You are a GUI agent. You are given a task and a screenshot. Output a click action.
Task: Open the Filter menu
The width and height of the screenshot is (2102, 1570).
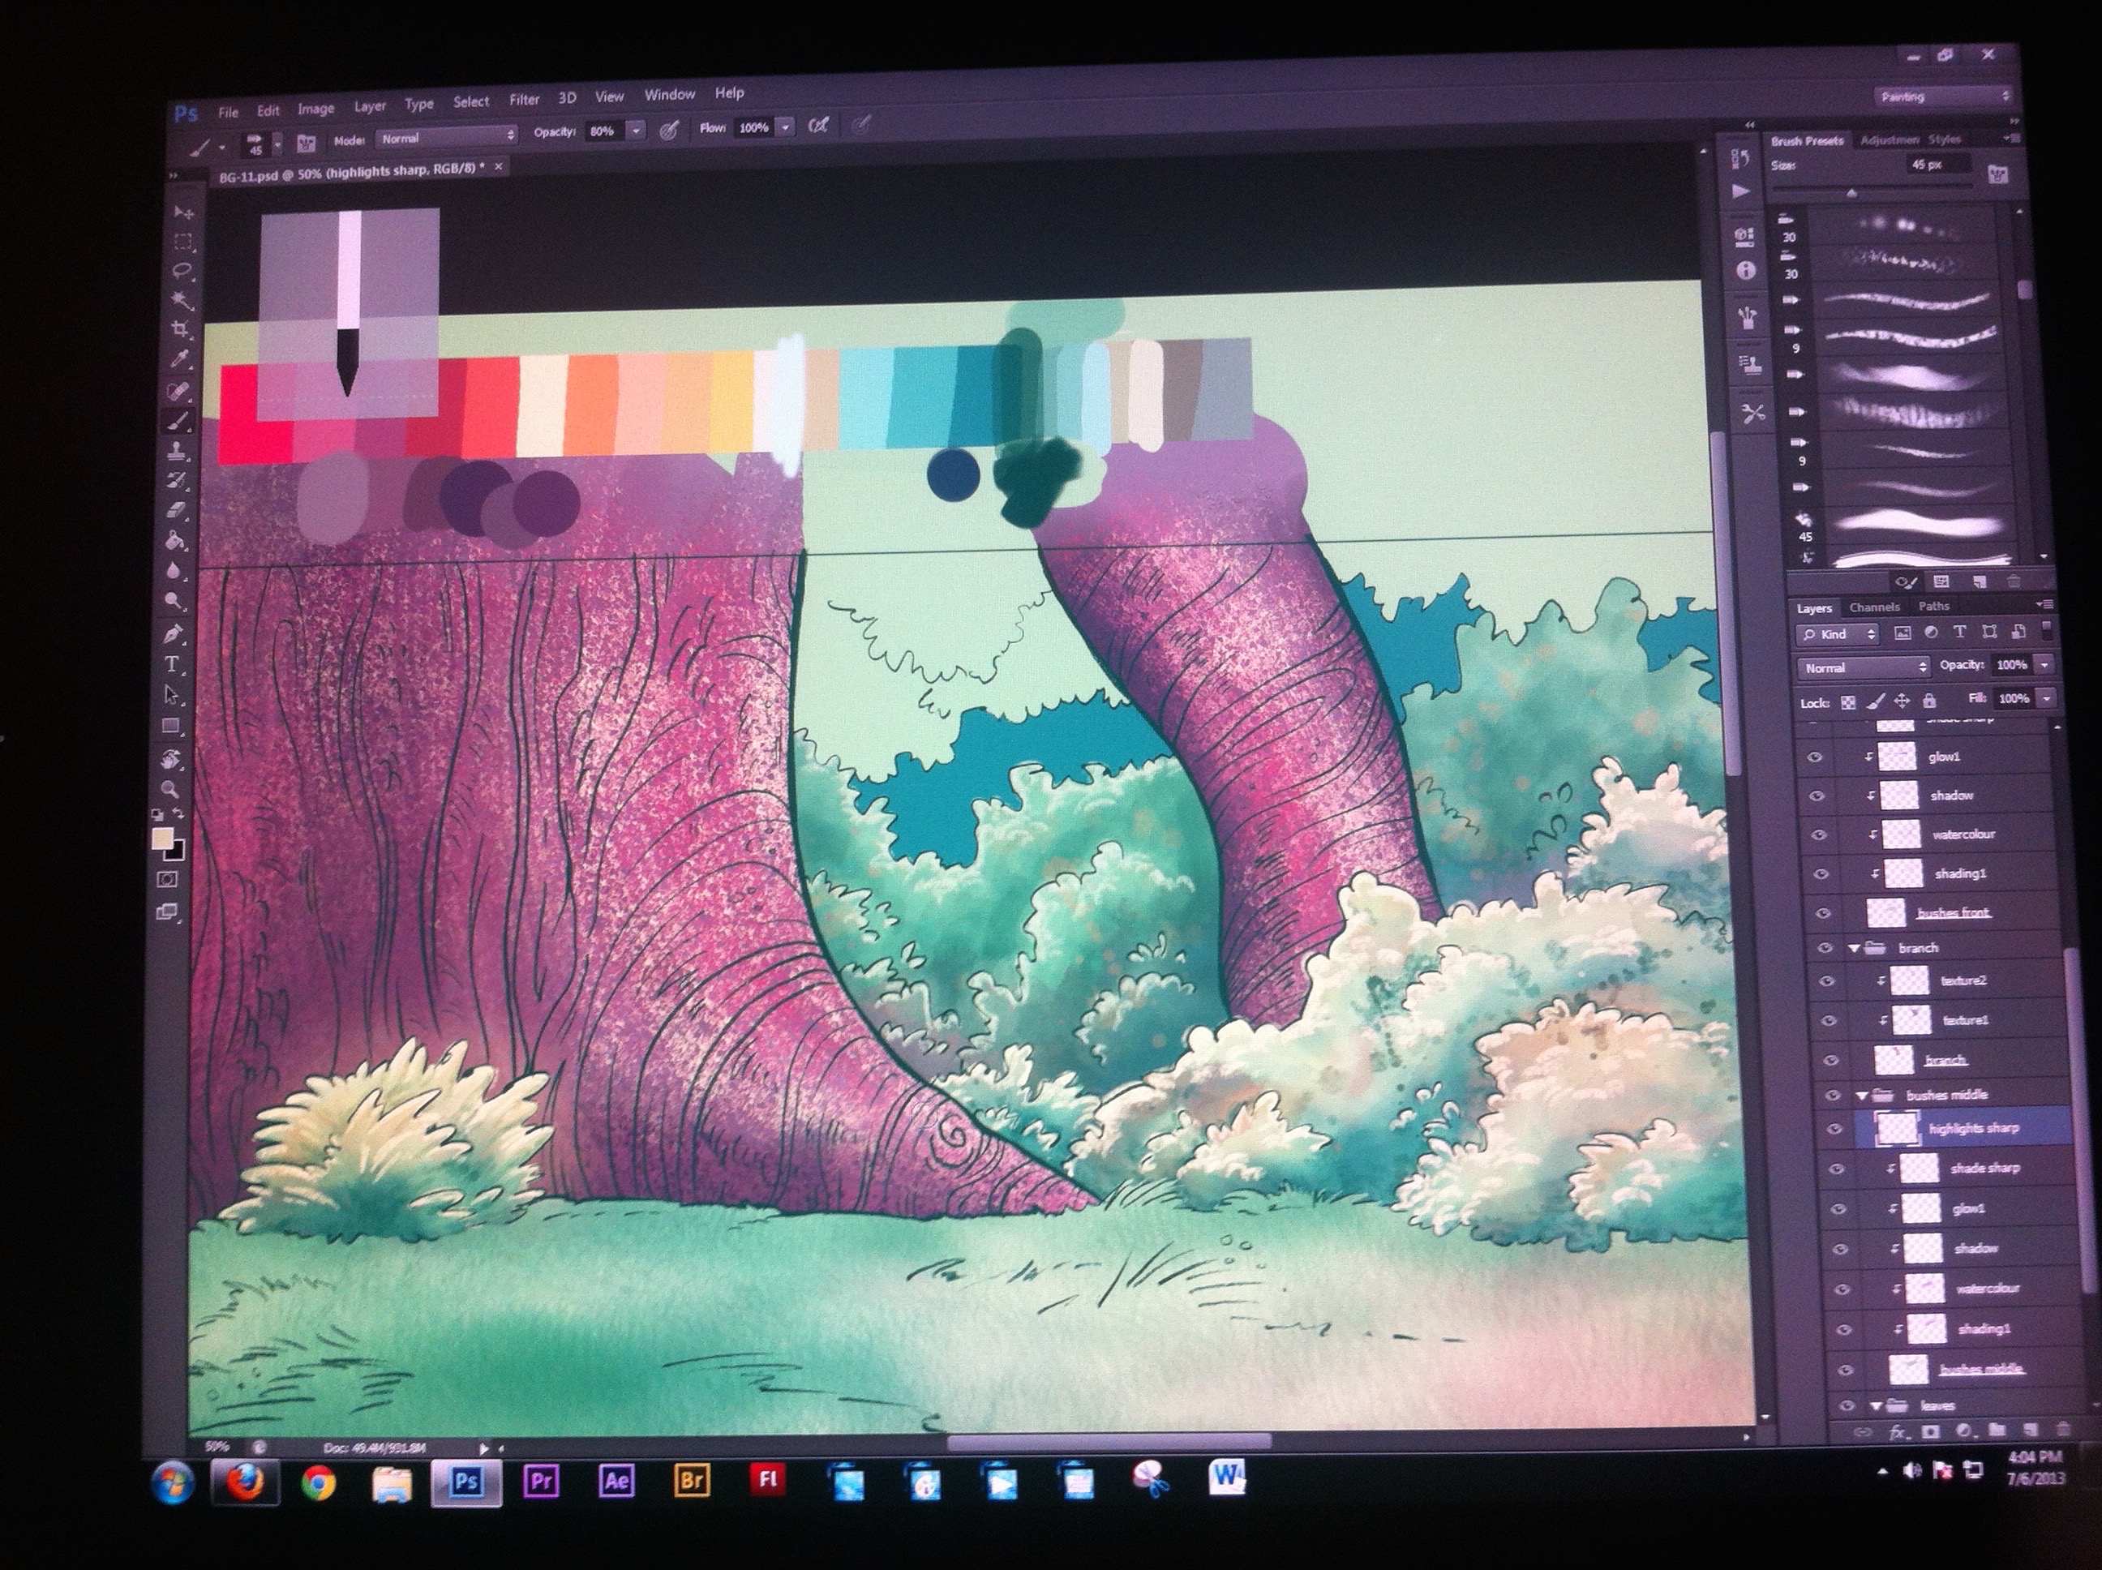pyautogui.click(x=524, y=100)
